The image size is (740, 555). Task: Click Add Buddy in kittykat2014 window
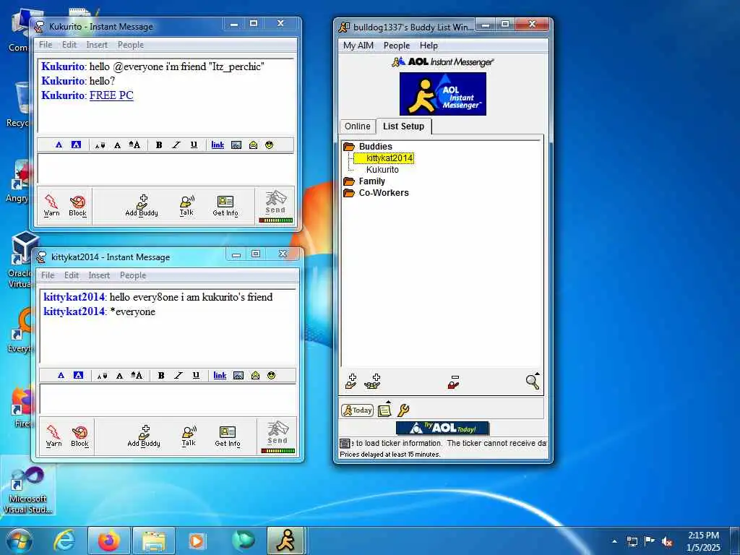click(x=144, y=436)
